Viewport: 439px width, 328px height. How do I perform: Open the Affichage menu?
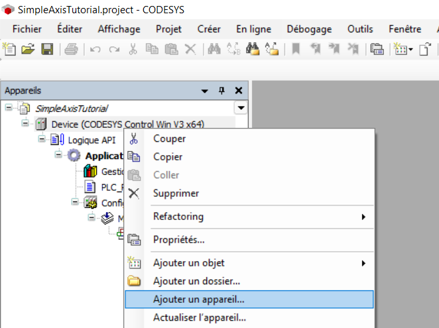click(x=119, y=29)
